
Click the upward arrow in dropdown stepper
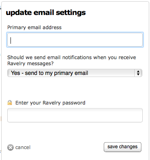[138, 72]
